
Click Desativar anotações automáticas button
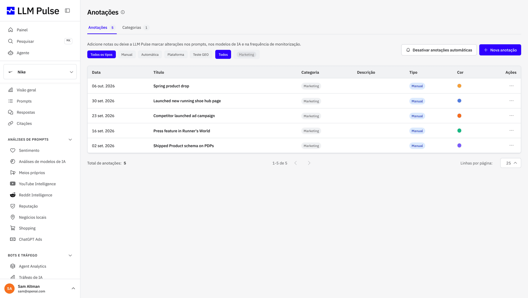[439, 50]
